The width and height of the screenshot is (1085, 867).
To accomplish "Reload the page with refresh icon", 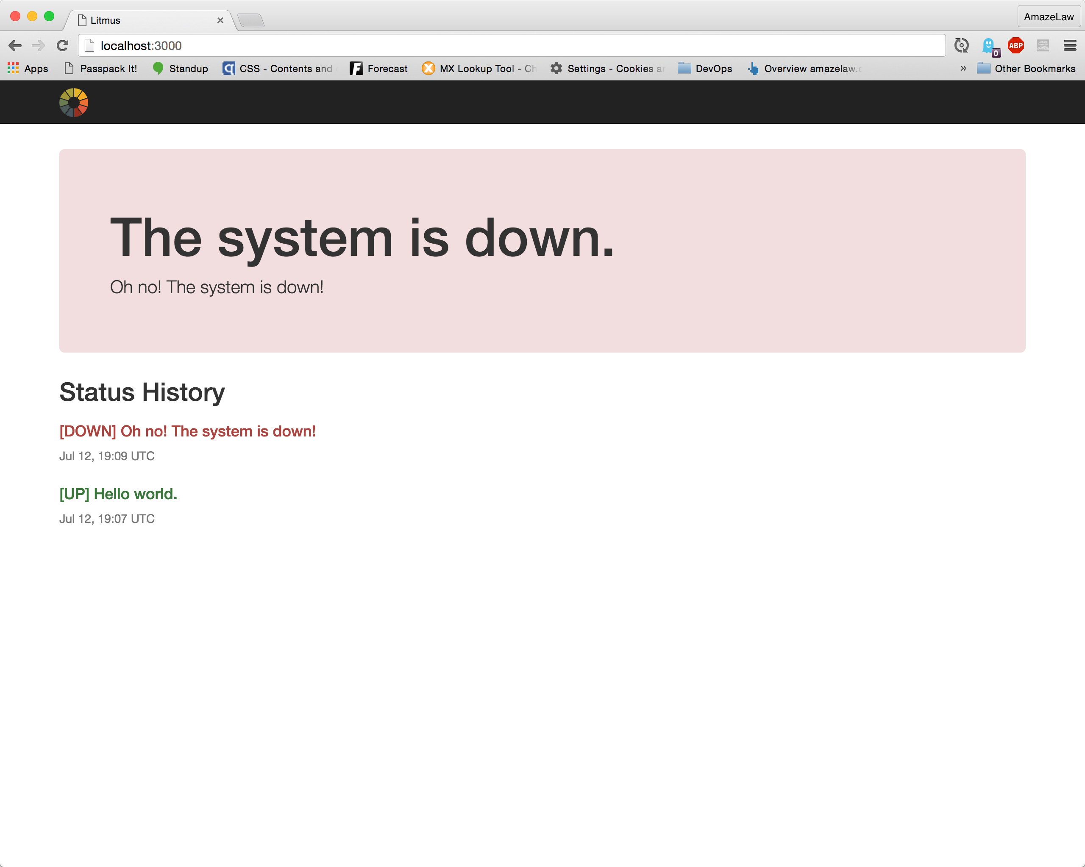I will (x=62, y=46).
